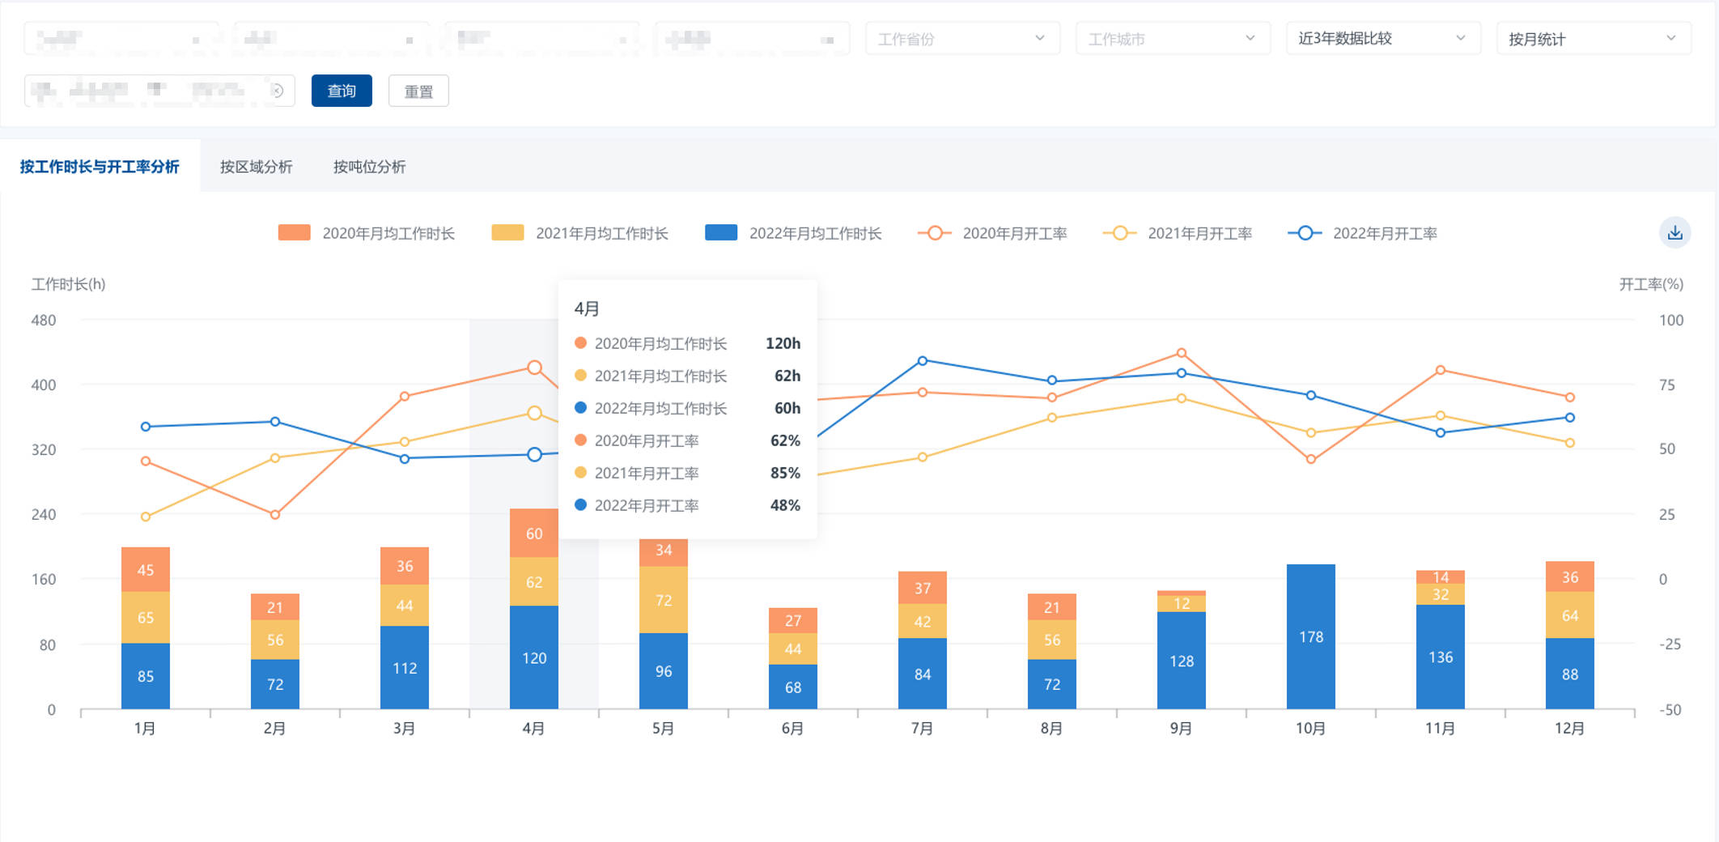
Task: Hide the 2021年月均工作时长 legend series
Action: tap(580, 233)
